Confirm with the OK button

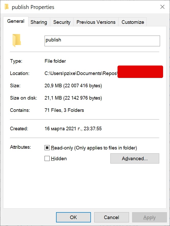[x=73, y=217]
